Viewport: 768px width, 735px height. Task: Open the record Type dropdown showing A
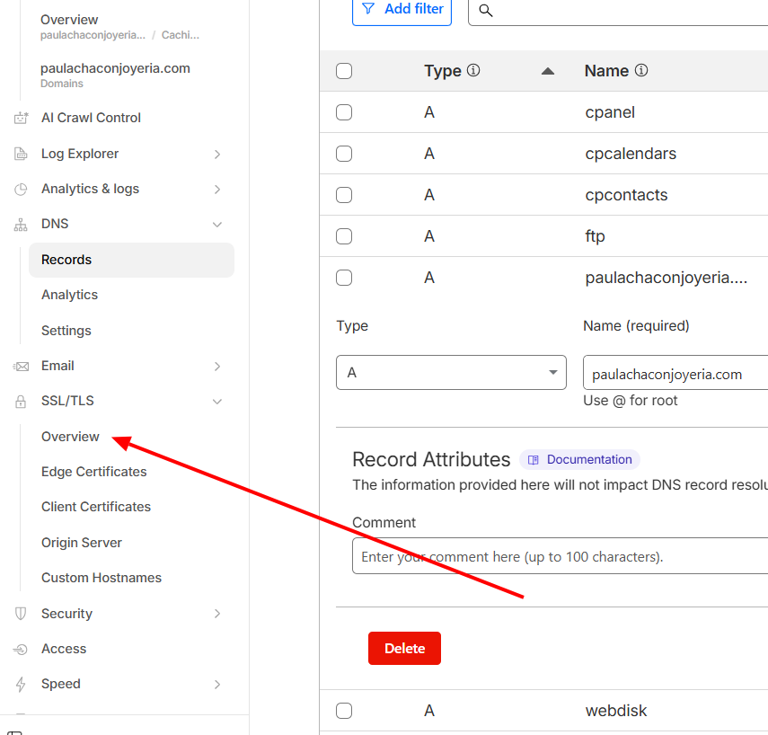[451, 372]
